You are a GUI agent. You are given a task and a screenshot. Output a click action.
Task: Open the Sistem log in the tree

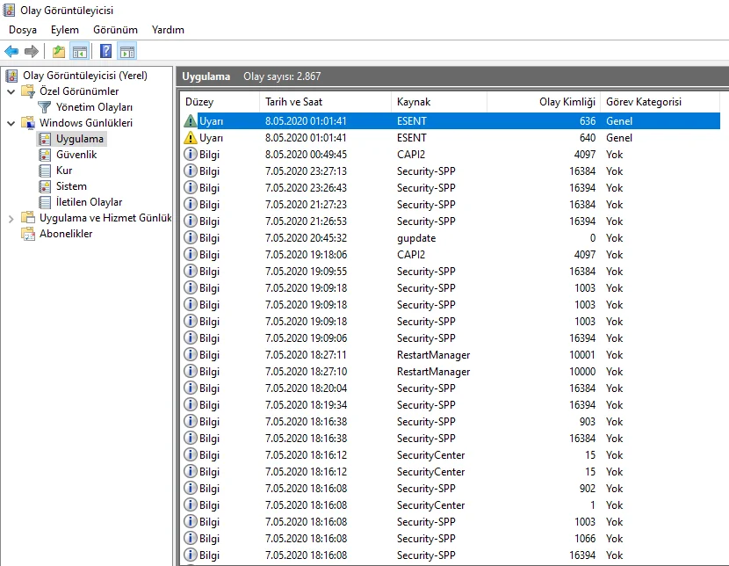click(71, 186)
